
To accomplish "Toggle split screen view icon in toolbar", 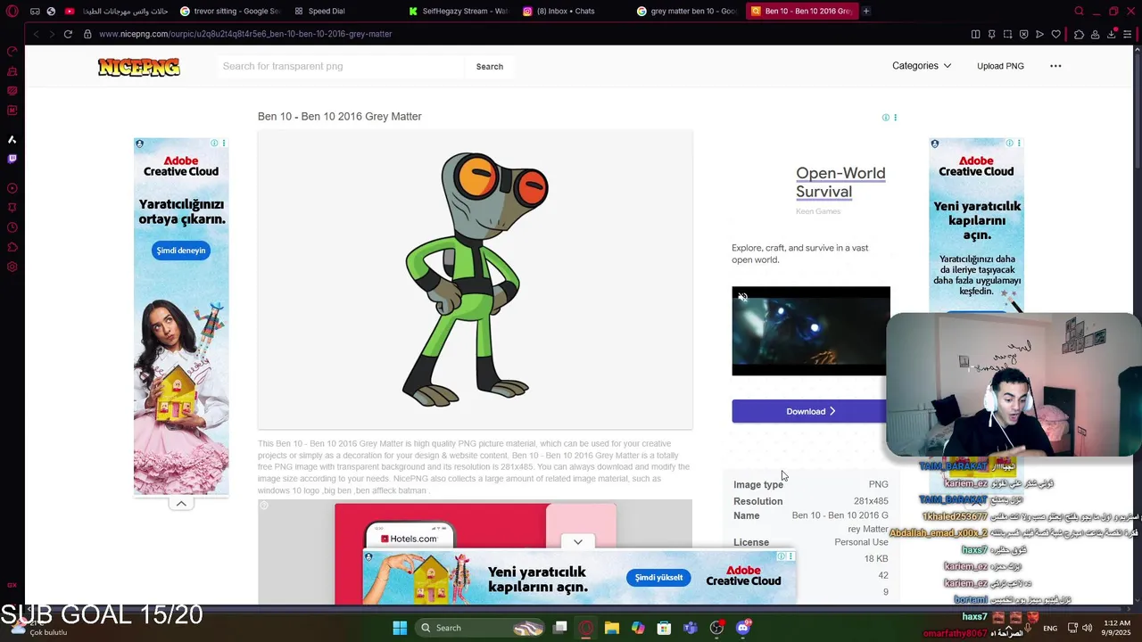I will click(975, 34).
